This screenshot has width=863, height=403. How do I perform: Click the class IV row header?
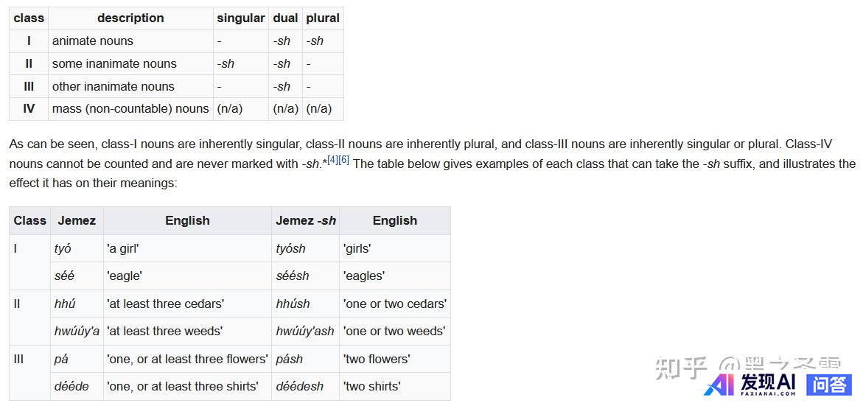29,109
